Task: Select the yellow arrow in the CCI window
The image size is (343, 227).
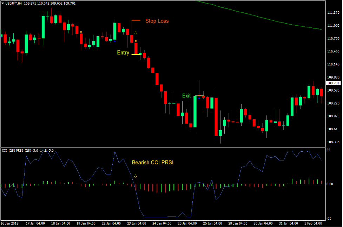Action: (x=135, y=176)
